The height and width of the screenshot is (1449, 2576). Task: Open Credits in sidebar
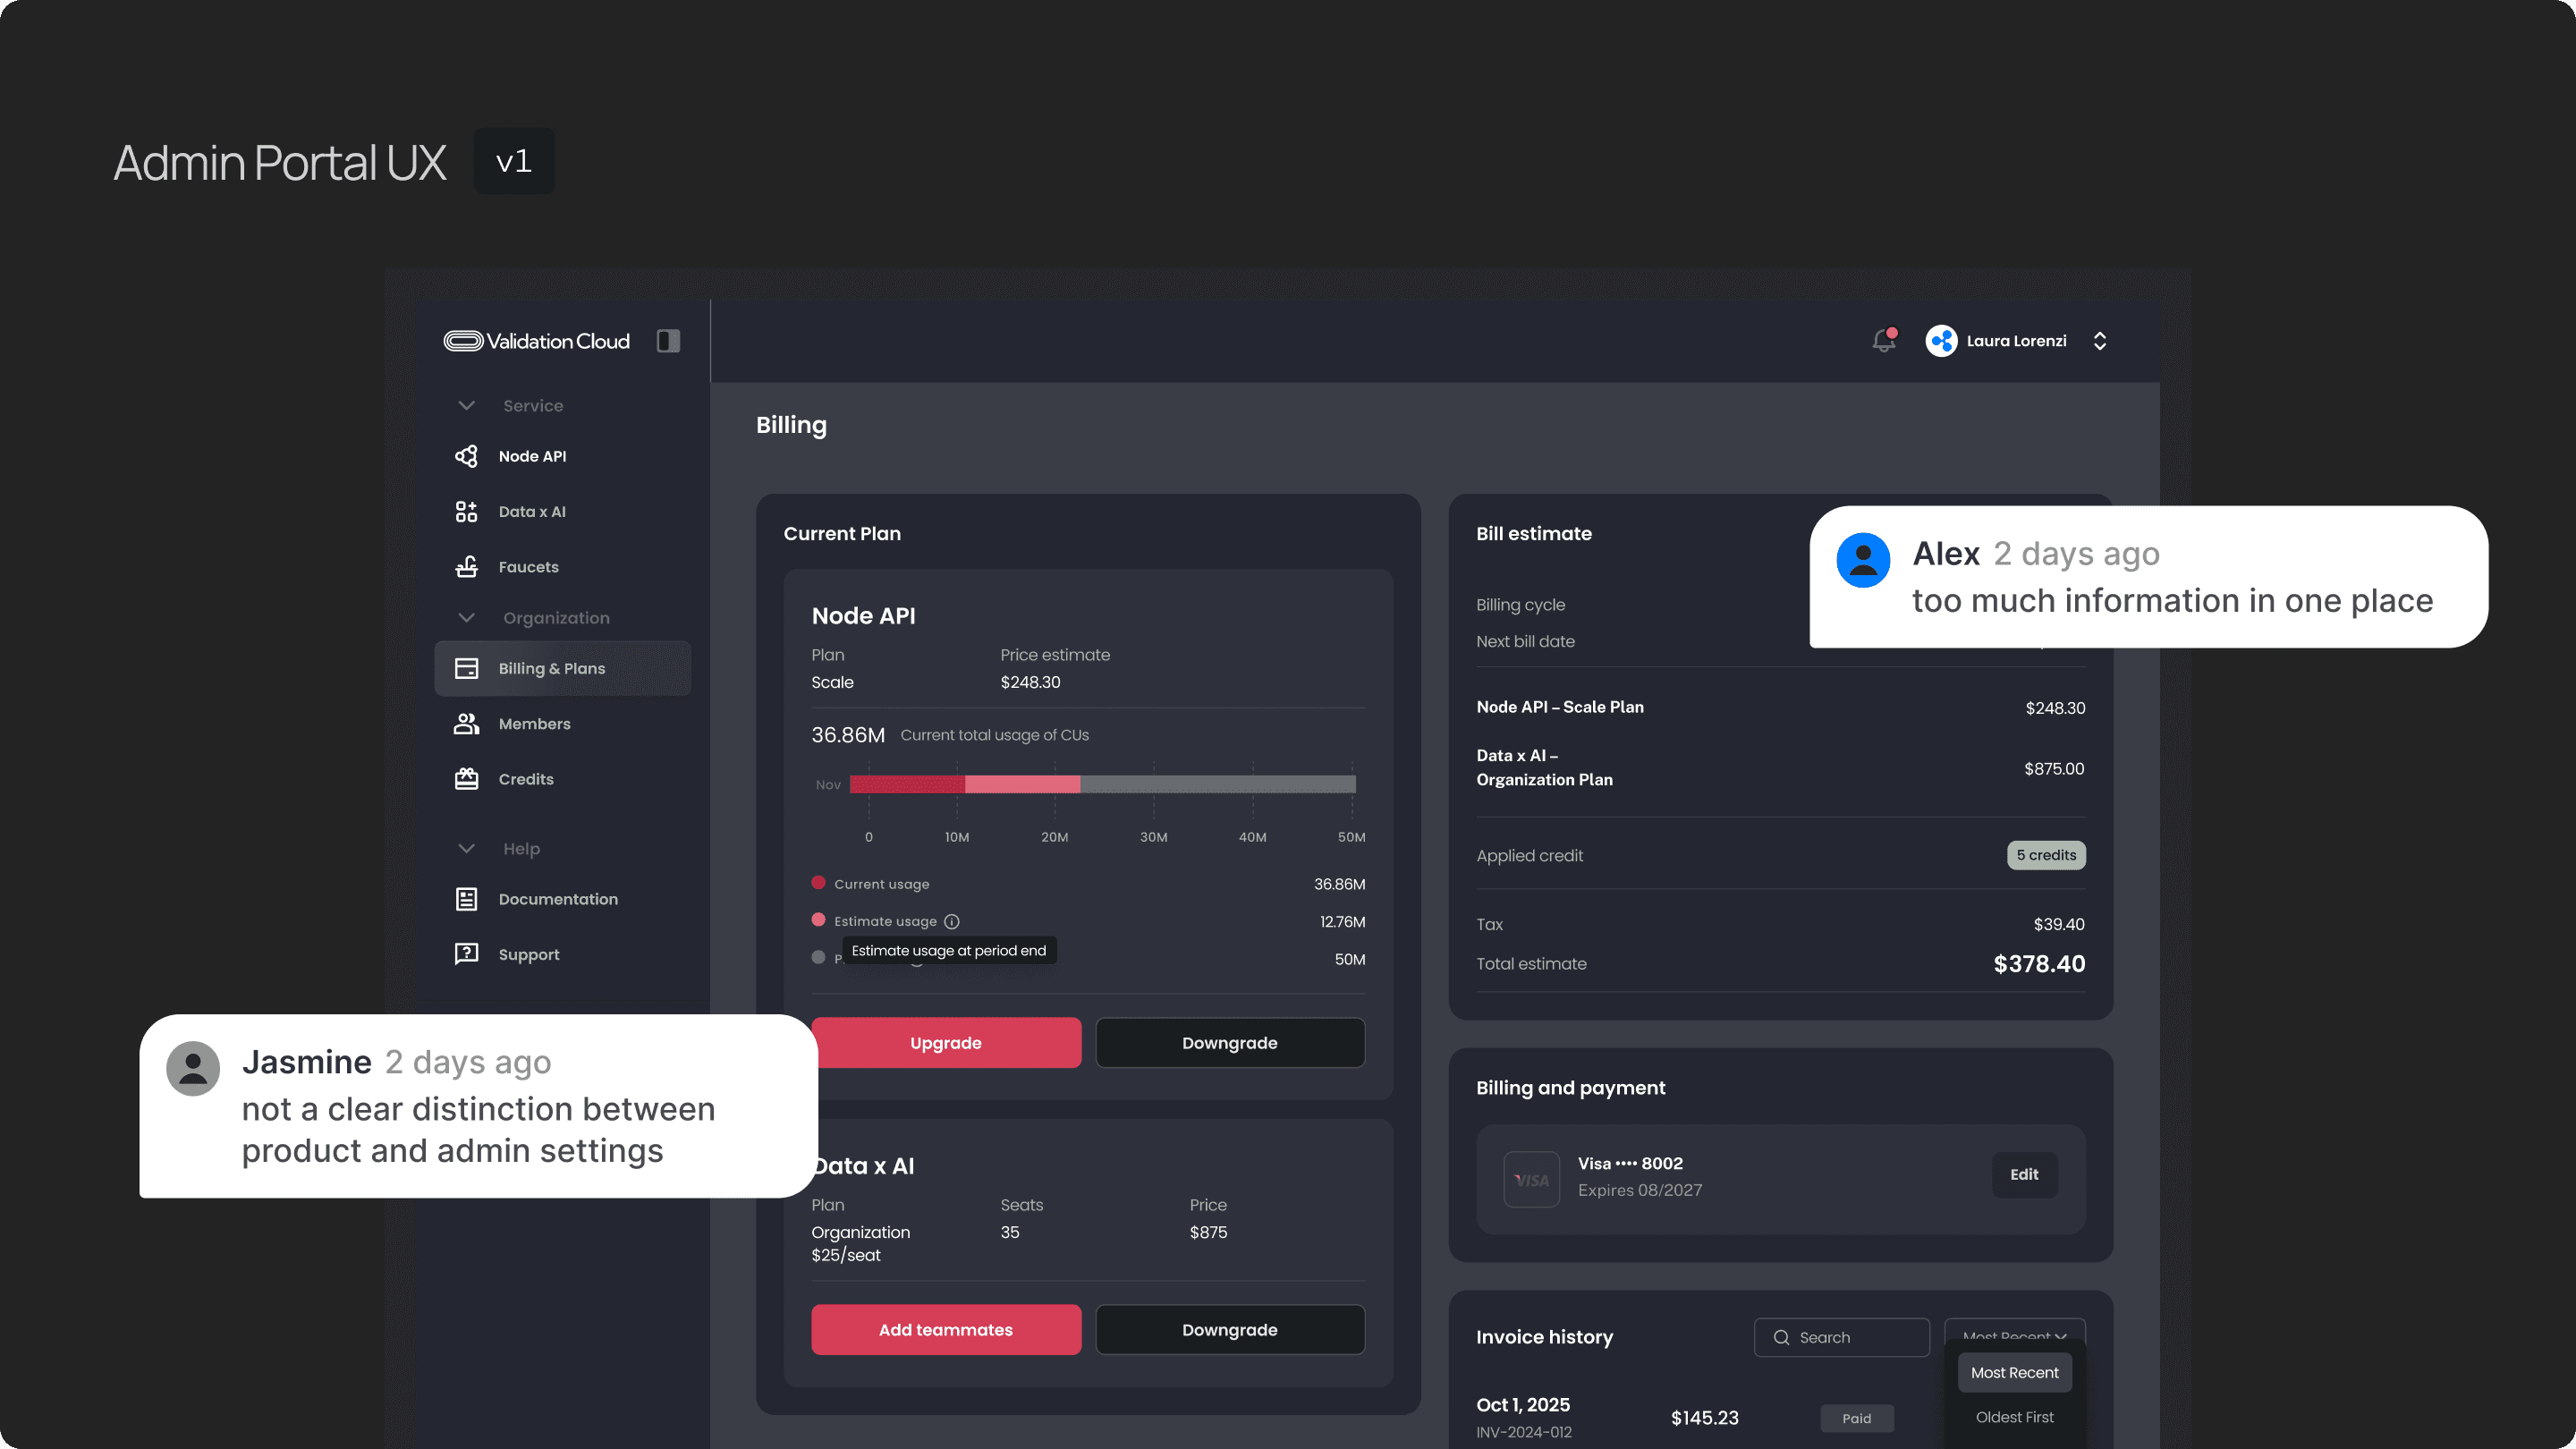point(525,779)
